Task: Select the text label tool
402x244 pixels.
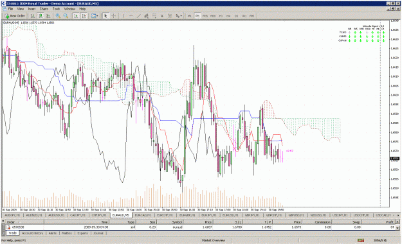Action: click(169, 16)
